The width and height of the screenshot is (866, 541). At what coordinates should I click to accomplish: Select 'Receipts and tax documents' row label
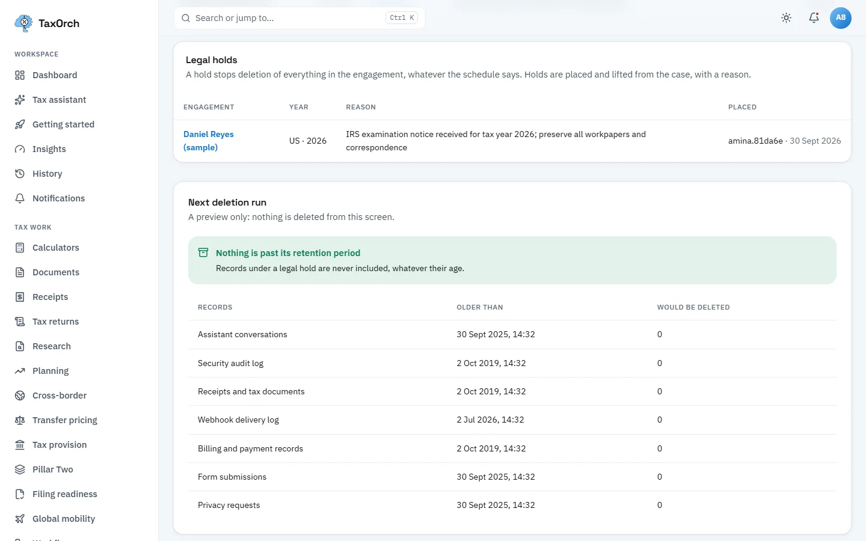click(x=251, y=391)
